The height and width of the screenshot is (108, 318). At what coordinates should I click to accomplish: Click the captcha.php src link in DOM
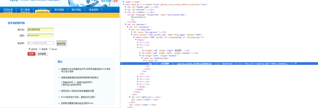[x=195, y=63]
